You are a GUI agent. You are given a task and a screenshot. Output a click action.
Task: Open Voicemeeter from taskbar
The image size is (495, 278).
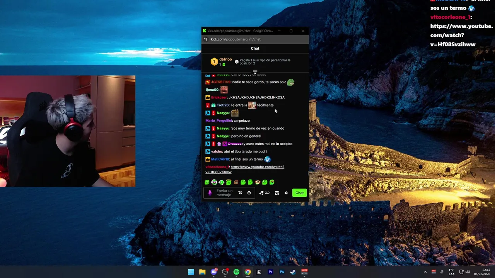(x=304, y=272)
